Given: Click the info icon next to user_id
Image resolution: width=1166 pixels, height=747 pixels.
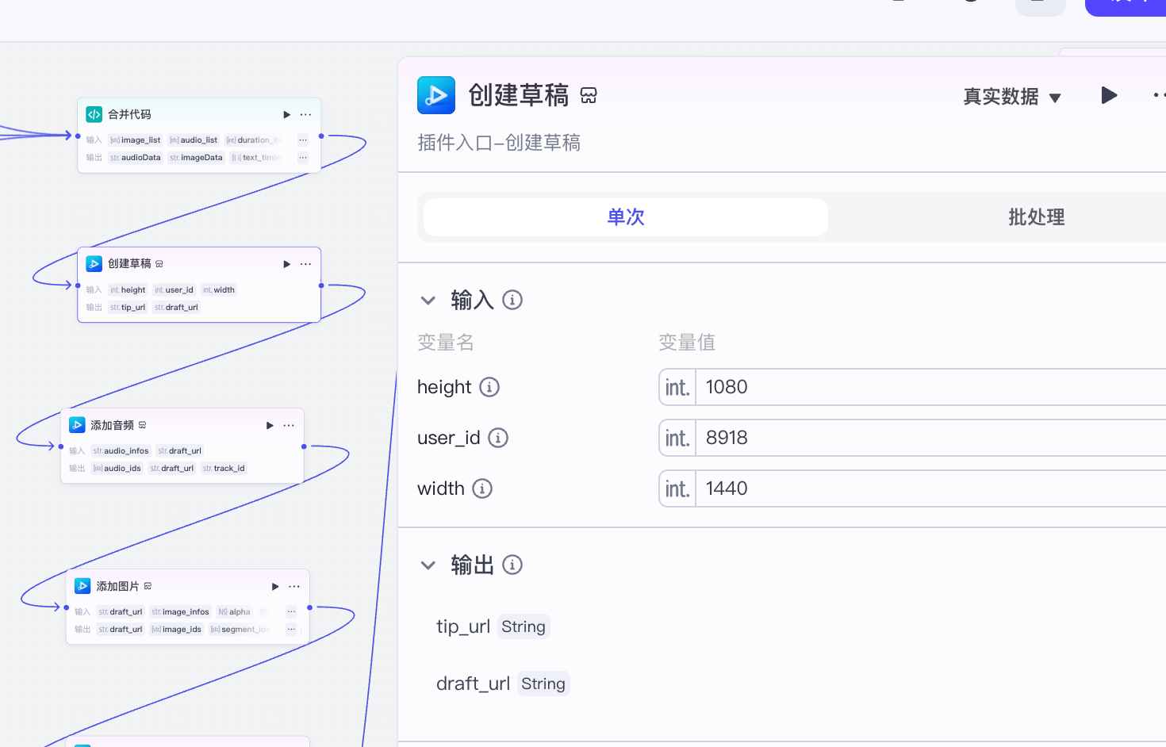Looking at the screenshot, I should tap(497, 438).
